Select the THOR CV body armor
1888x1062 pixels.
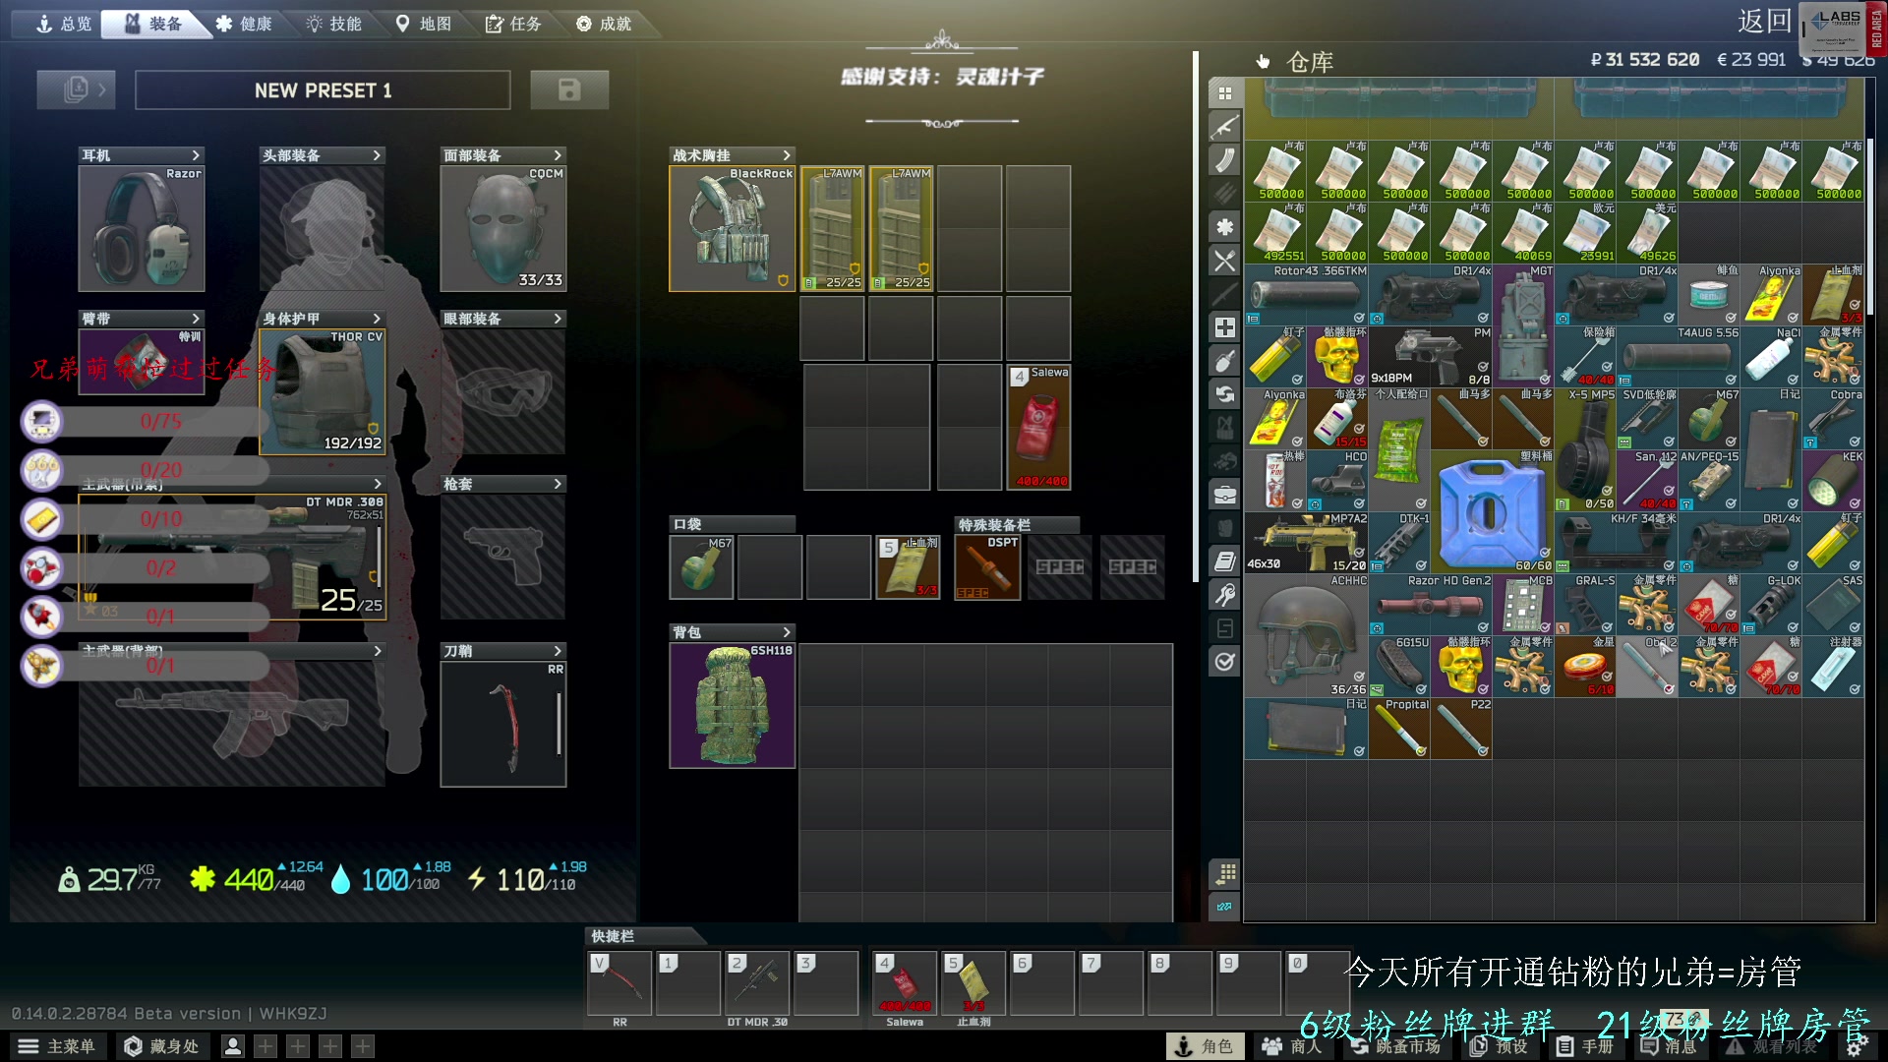point(323,391)
